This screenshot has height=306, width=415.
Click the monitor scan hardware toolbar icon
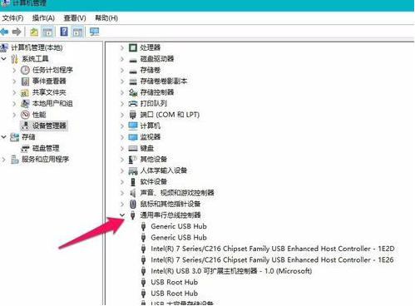pos(94,32)
